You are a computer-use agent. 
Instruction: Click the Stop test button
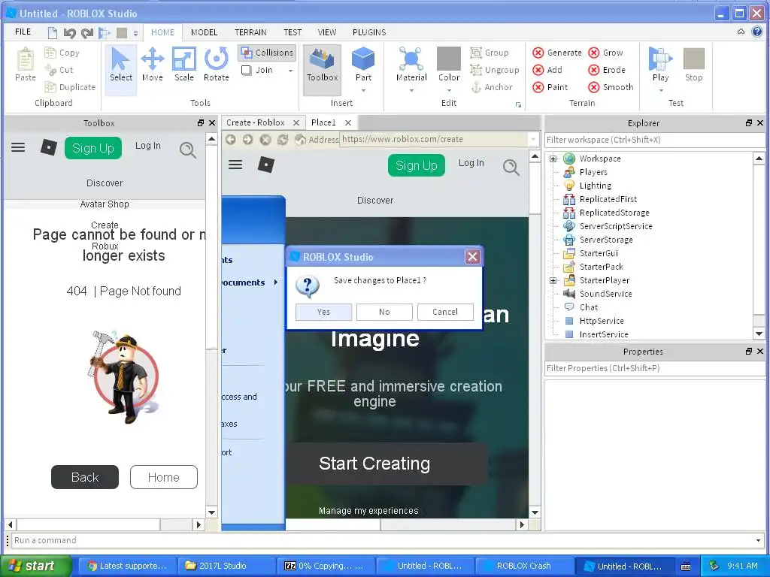[693, 65]
